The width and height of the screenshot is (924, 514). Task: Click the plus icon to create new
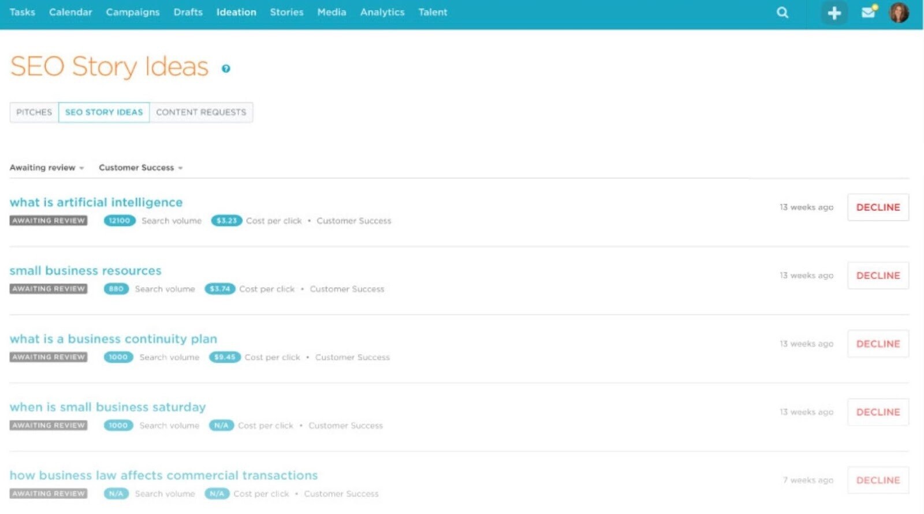coord(834,13)
